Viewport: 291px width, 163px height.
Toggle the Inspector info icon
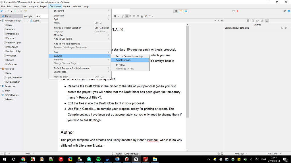pos(289,11)
